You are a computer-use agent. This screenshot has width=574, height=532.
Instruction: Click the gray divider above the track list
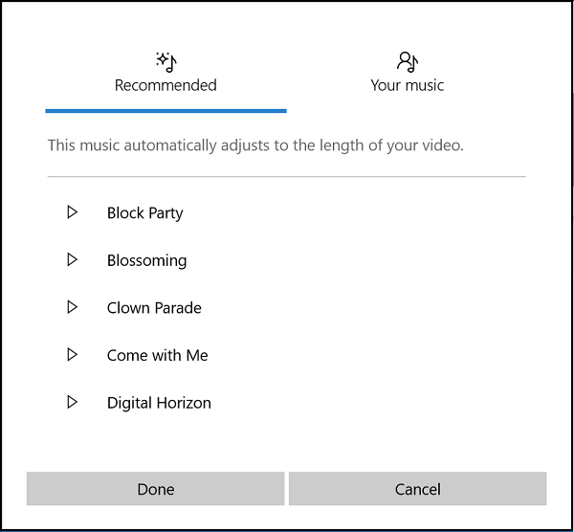tap(287, 177)
